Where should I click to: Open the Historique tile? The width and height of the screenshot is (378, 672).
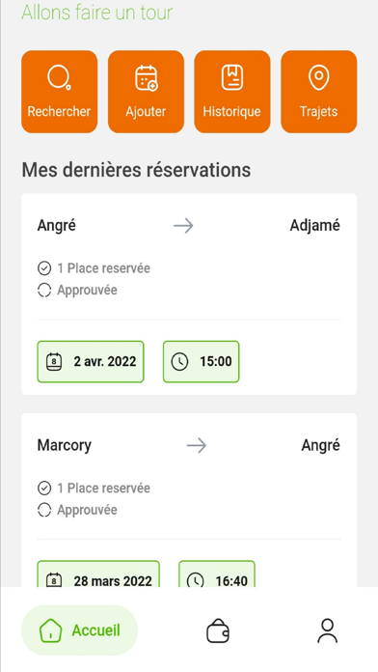(232, 92)
